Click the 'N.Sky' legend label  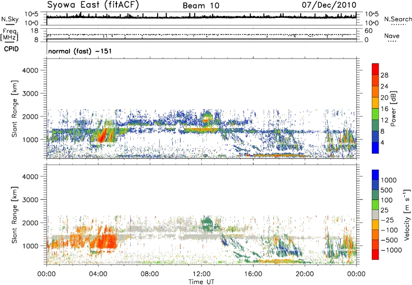tap(10, 19)
